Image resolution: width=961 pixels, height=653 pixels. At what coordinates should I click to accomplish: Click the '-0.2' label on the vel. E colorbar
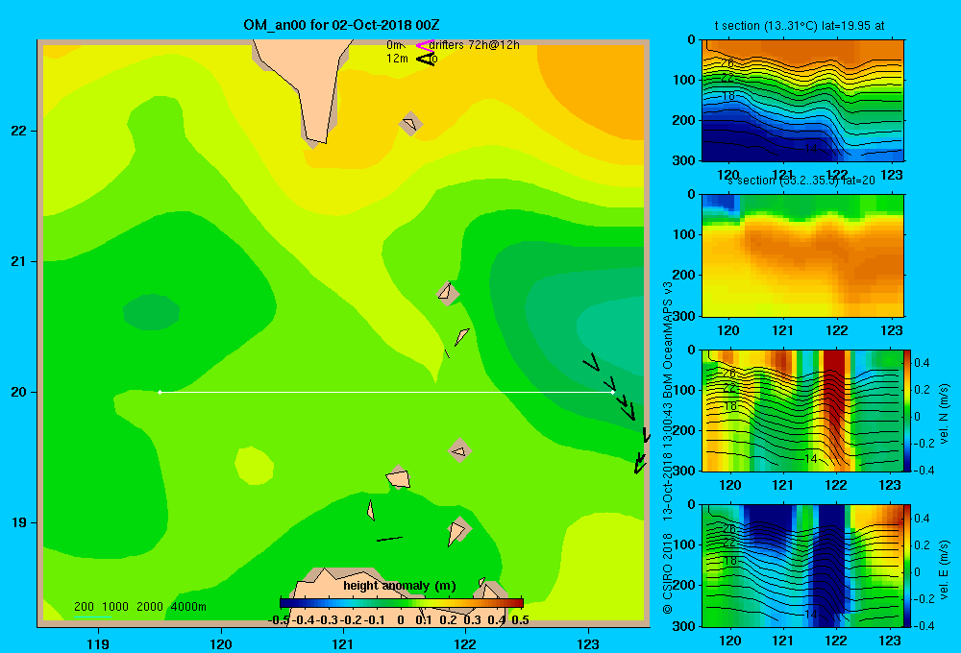[x=924, y=598]
